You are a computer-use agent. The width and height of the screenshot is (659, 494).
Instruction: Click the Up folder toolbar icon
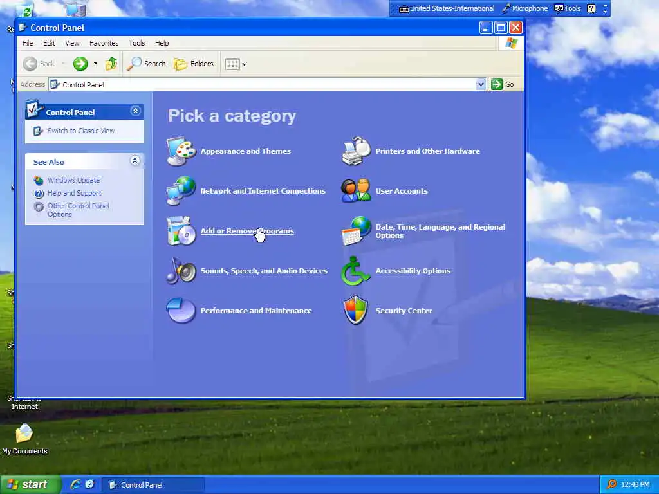click(x=111, y=64)
